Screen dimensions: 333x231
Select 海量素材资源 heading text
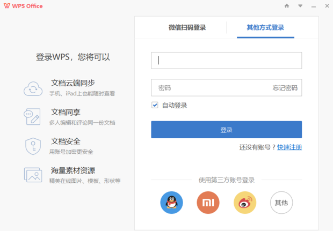point(73,170)
